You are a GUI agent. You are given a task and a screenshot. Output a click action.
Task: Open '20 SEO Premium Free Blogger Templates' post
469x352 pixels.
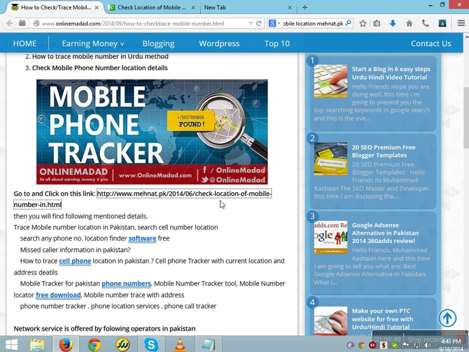(384, 151)
